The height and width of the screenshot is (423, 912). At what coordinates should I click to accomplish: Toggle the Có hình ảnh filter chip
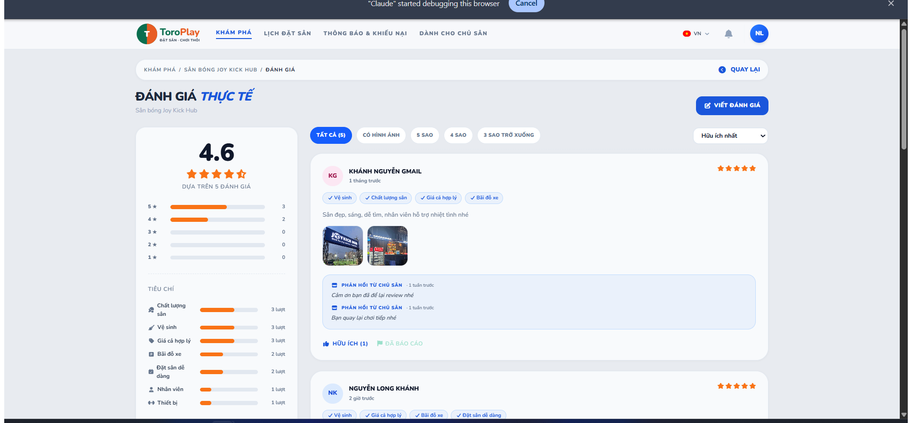pyautogui.click(x=381, y=135)
